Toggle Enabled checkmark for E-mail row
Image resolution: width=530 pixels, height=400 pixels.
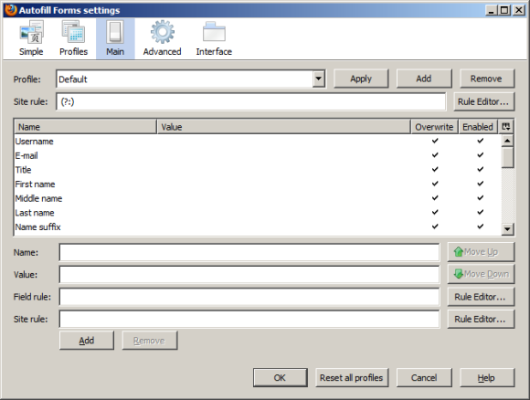[480, 155]
